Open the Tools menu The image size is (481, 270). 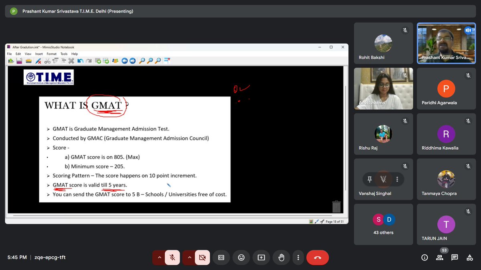point(64,54)
